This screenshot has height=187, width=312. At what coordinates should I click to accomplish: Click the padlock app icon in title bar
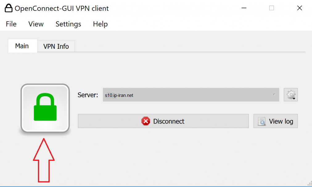coord(9,8)
